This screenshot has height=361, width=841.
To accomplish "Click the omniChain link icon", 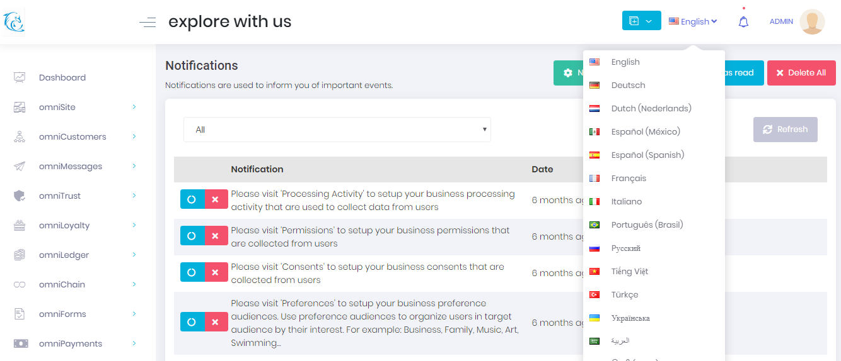I will [x=20, y=284].
